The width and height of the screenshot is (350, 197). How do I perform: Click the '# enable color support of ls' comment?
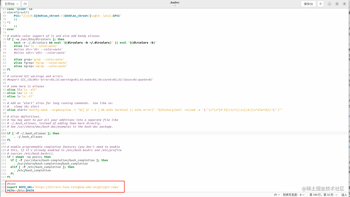(53, 36)
